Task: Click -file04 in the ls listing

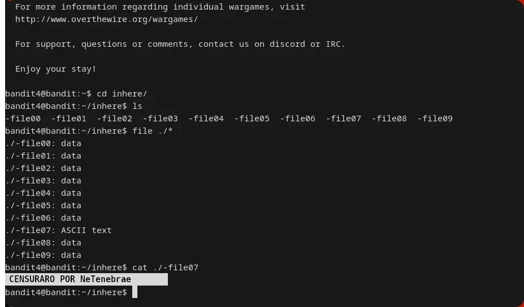Action: coord(206,119)
